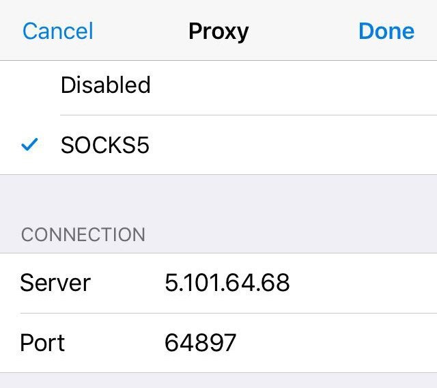Click the Proxy title in navigation bar
This screenshot has height=388, width=437.
[x=218, y=32]
